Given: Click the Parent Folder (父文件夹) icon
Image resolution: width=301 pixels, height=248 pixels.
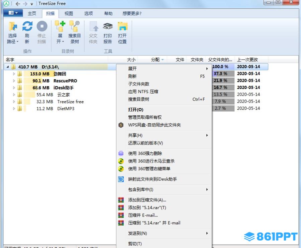Looking at the screenshot, I should pos(94,26).
